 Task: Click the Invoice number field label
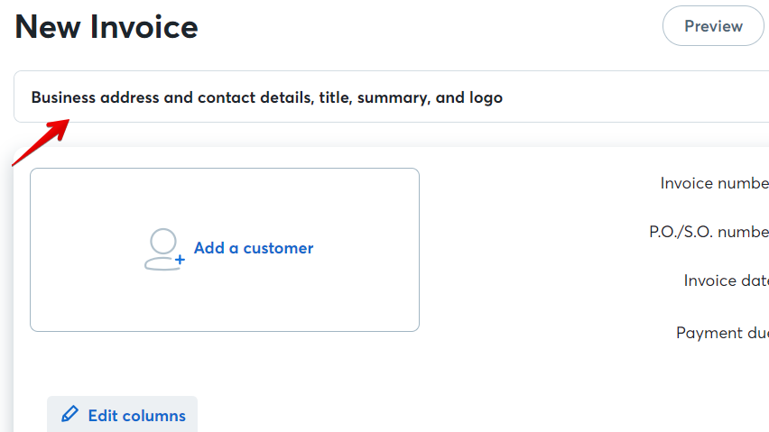click(x=715, y=183)
